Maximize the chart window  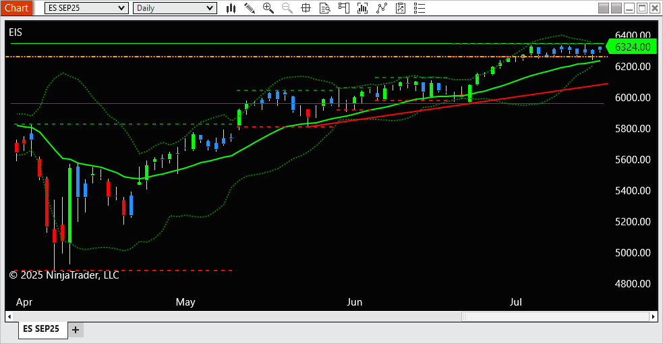pos(642,8)
